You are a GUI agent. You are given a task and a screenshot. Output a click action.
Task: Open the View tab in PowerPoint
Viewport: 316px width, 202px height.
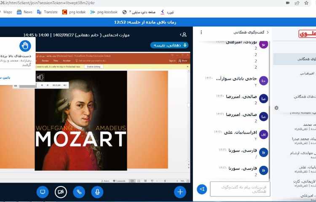pyautogui.click(x=56, y=61)
